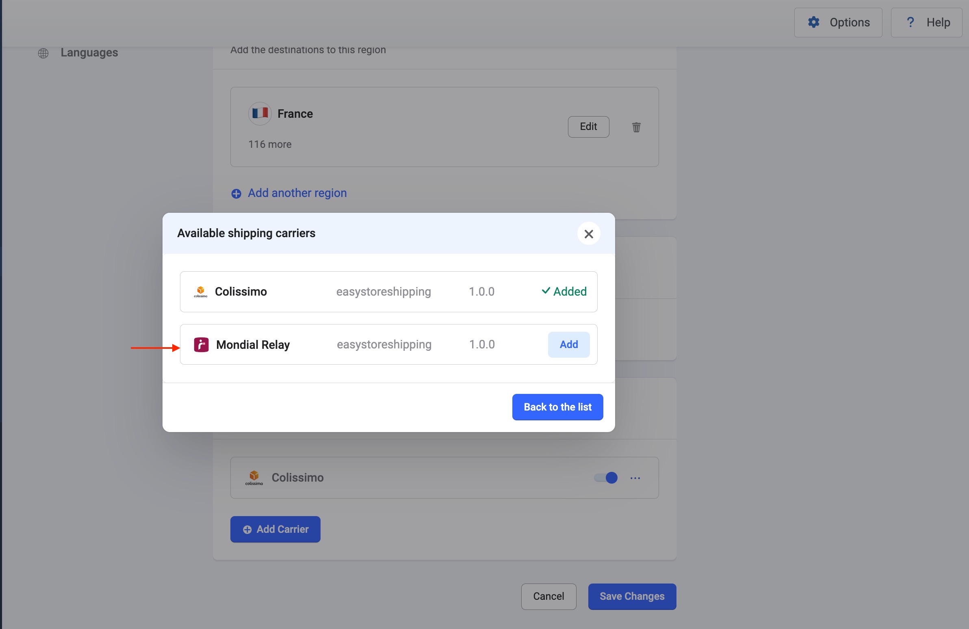Click Add another region link
Viewport: 969px width, 629px height.
(x=297, y=193)
